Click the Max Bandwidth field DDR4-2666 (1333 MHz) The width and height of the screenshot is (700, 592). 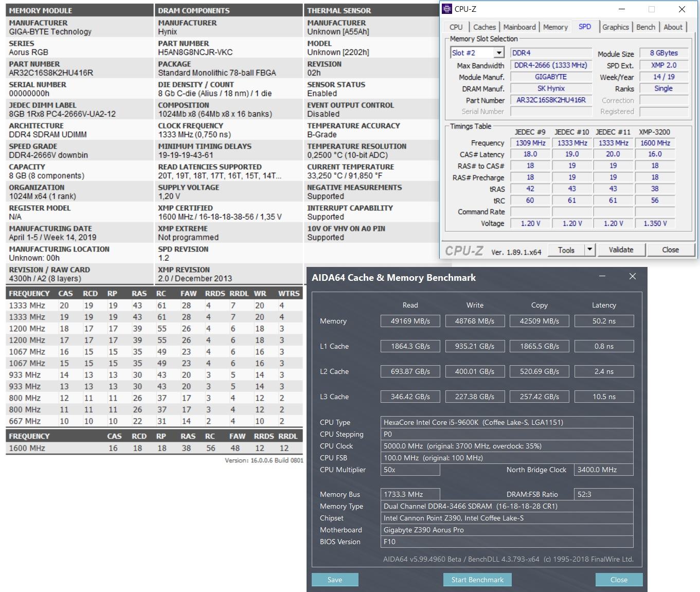click(x=551, y=65)
